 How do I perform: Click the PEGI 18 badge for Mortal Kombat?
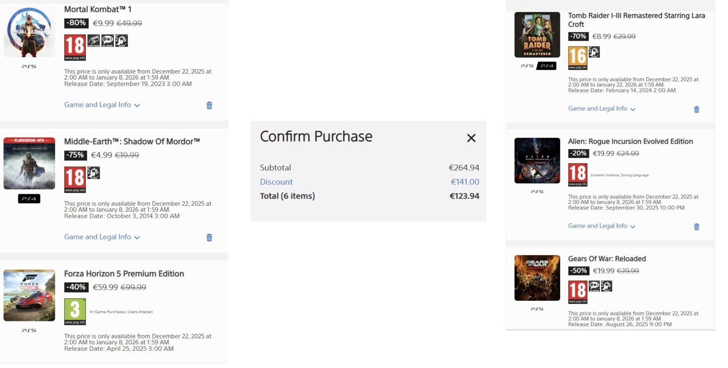click(x=75, y=47)
